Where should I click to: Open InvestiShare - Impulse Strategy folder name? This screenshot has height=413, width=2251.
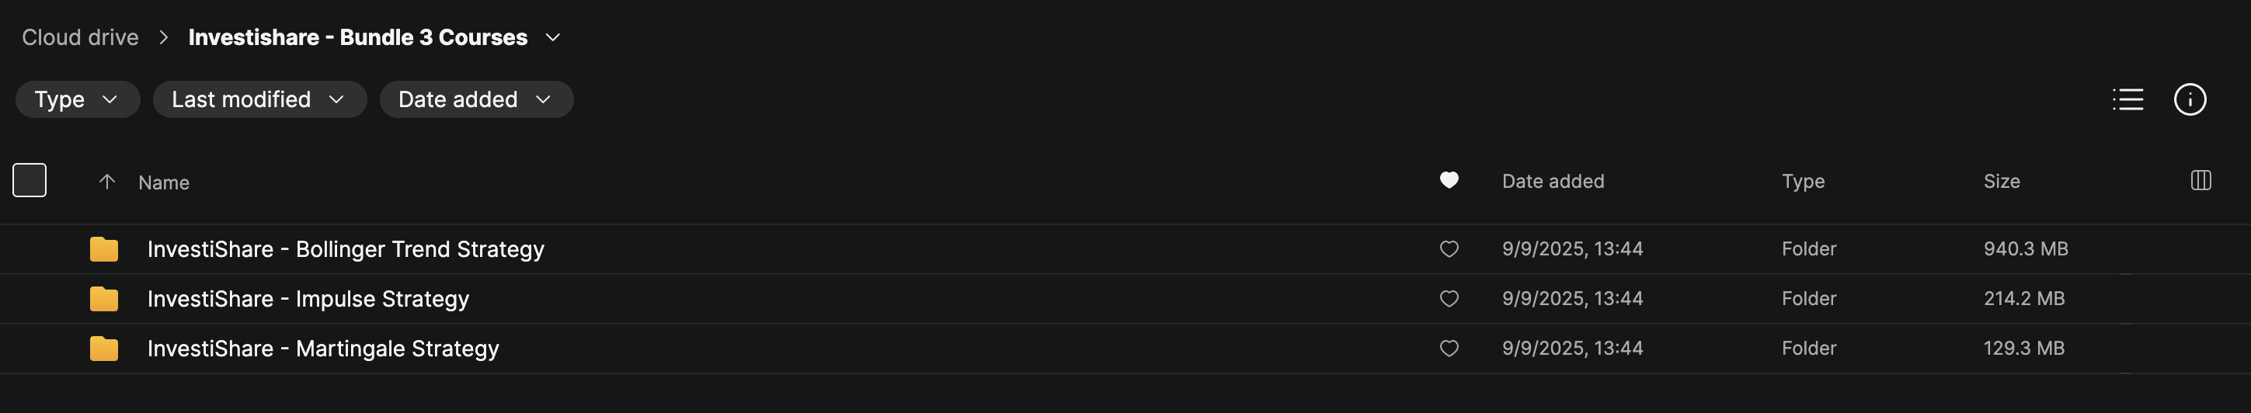[x=308, y=300]
